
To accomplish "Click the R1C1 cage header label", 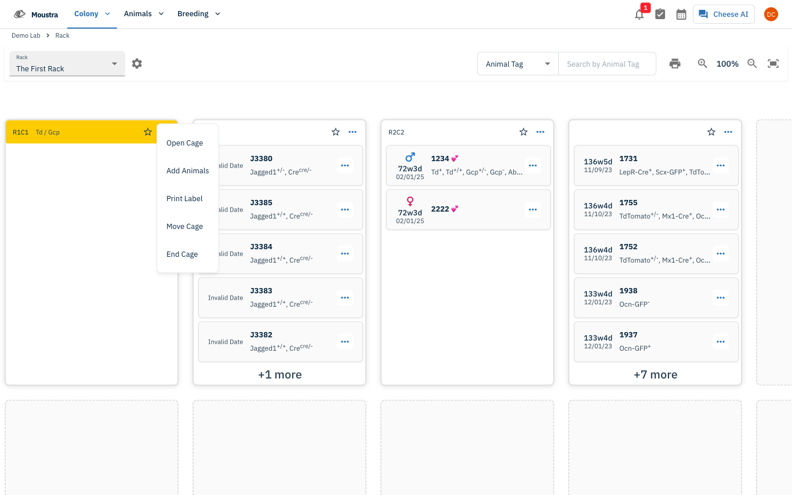I will tap(21, 132).
